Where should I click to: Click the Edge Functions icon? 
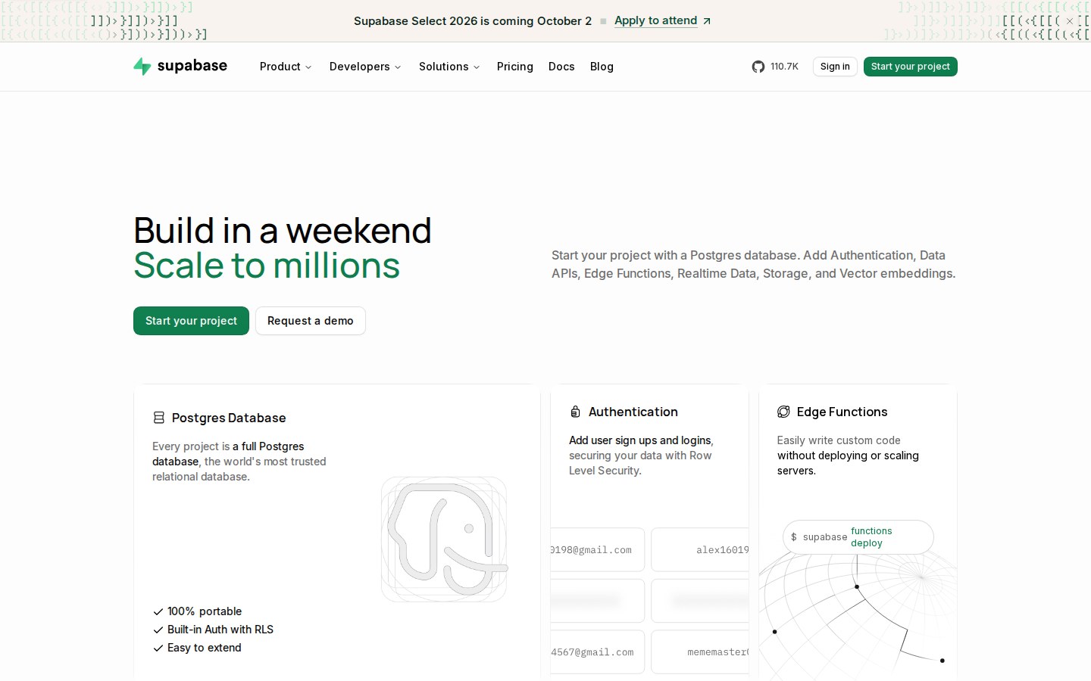pyautogui.click(x=783, y=412)
